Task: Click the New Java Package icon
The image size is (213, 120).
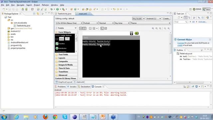Action: 72,9
